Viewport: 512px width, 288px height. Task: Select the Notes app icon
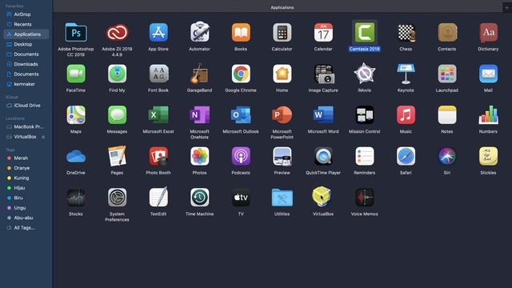447,115
